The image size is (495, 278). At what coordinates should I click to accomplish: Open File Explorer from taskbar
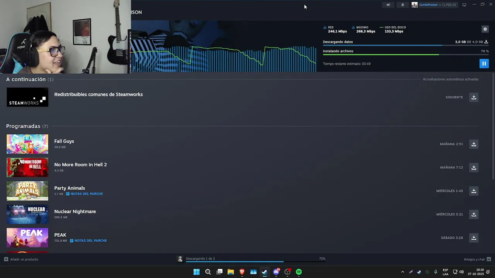230,272
